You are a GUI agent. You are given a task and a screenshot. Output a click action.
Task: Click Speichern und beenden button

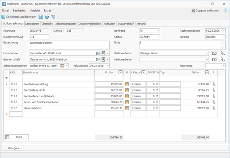(x=19, y=17)
